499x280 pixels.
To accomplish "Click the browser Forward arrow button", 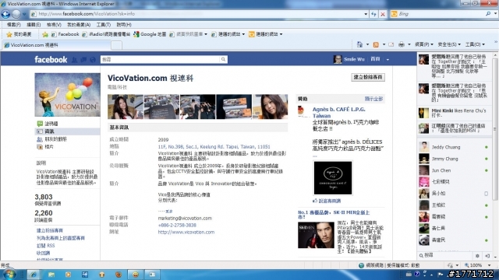I will pyautogui.click(x=16, y=14).
